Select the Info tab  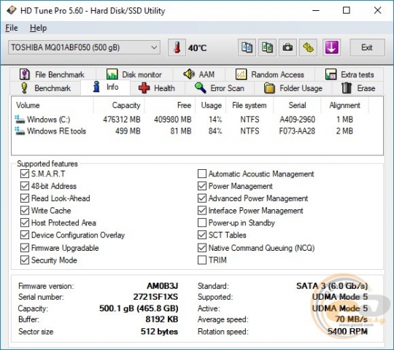(105, 87)
